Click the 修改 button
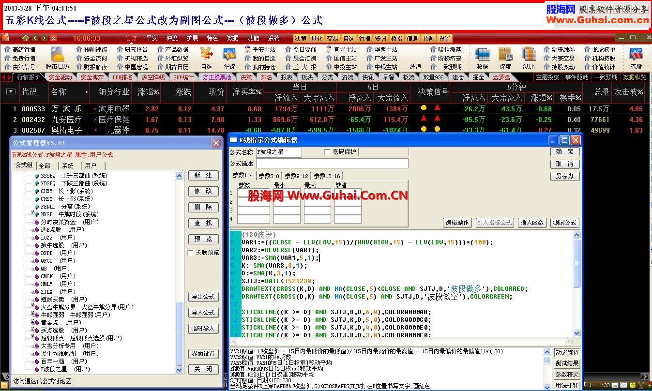Viewport: 652px width, 391px height. [203, 191]
